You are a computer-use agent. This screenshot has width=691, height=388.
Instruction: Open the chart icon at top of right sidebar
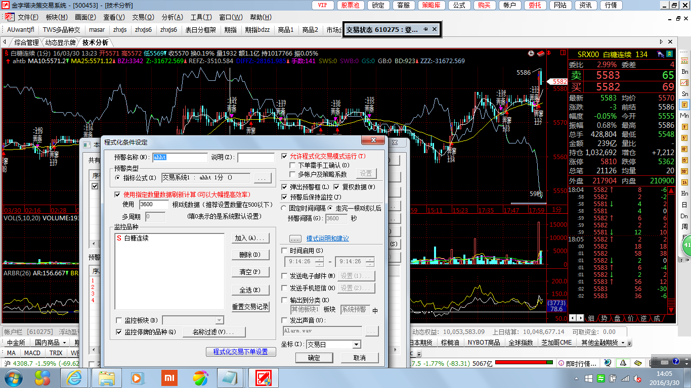pos(684,61)
